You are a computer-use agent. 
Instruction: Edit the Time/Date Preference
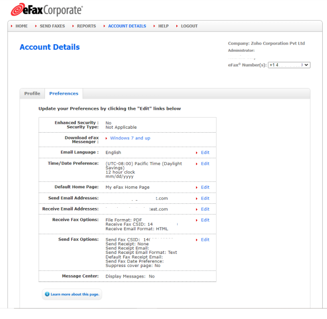pyautogui.click(x=205, y=163)
